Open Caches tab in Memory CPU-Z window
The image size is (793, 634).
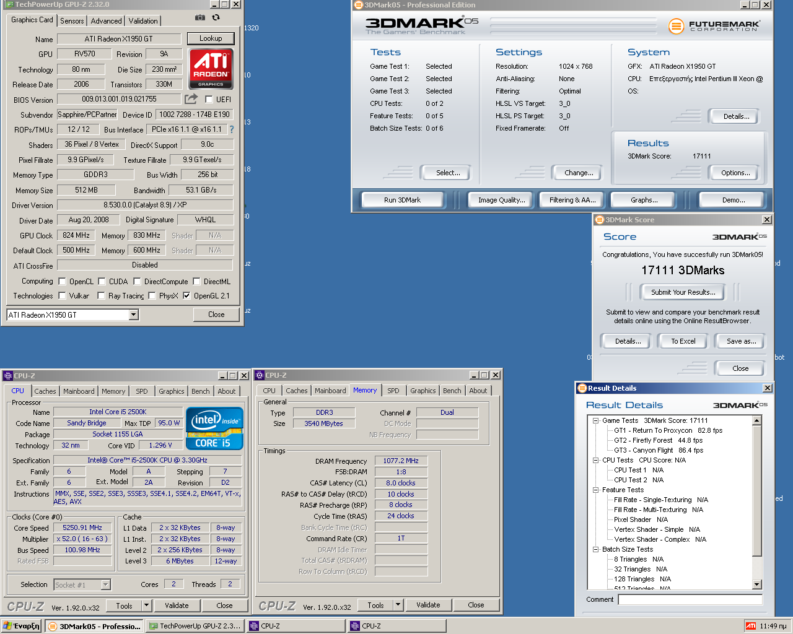point(297,391)
